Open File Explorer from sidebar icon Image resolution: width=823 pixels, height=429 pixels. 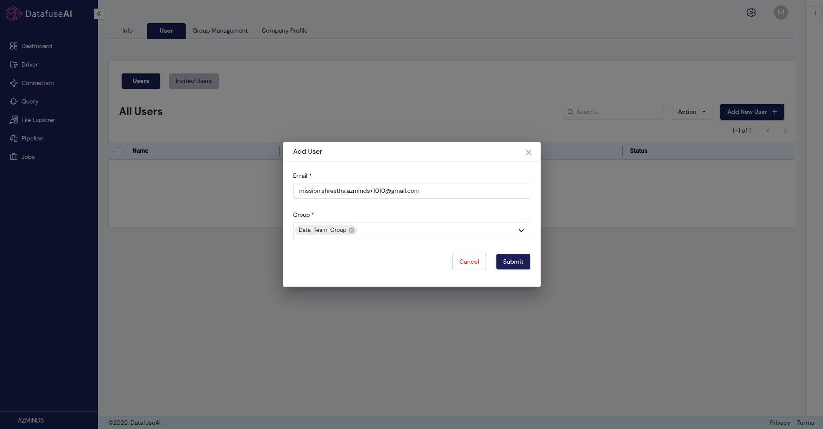[x=14, y=120]
